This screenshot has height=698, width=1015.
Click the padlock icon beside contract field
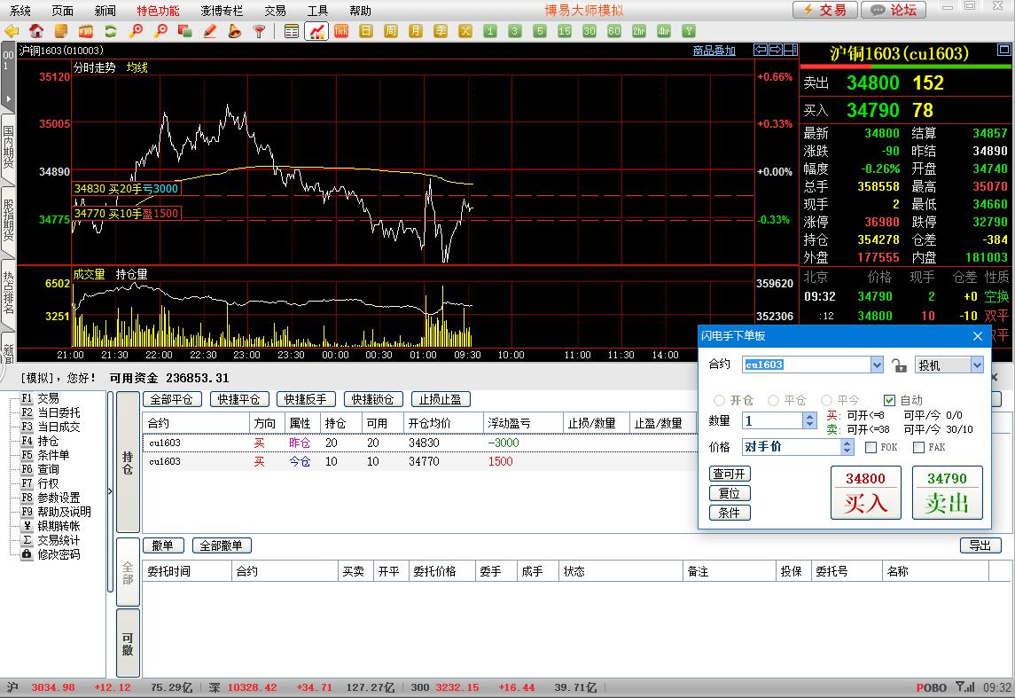point(899,365)
